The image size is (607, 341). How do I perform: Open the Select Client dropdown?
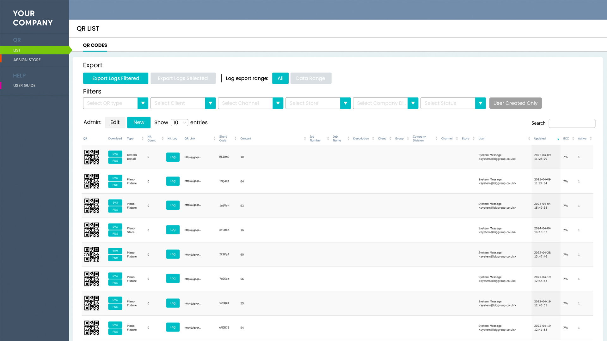click(x=183, y=103)
